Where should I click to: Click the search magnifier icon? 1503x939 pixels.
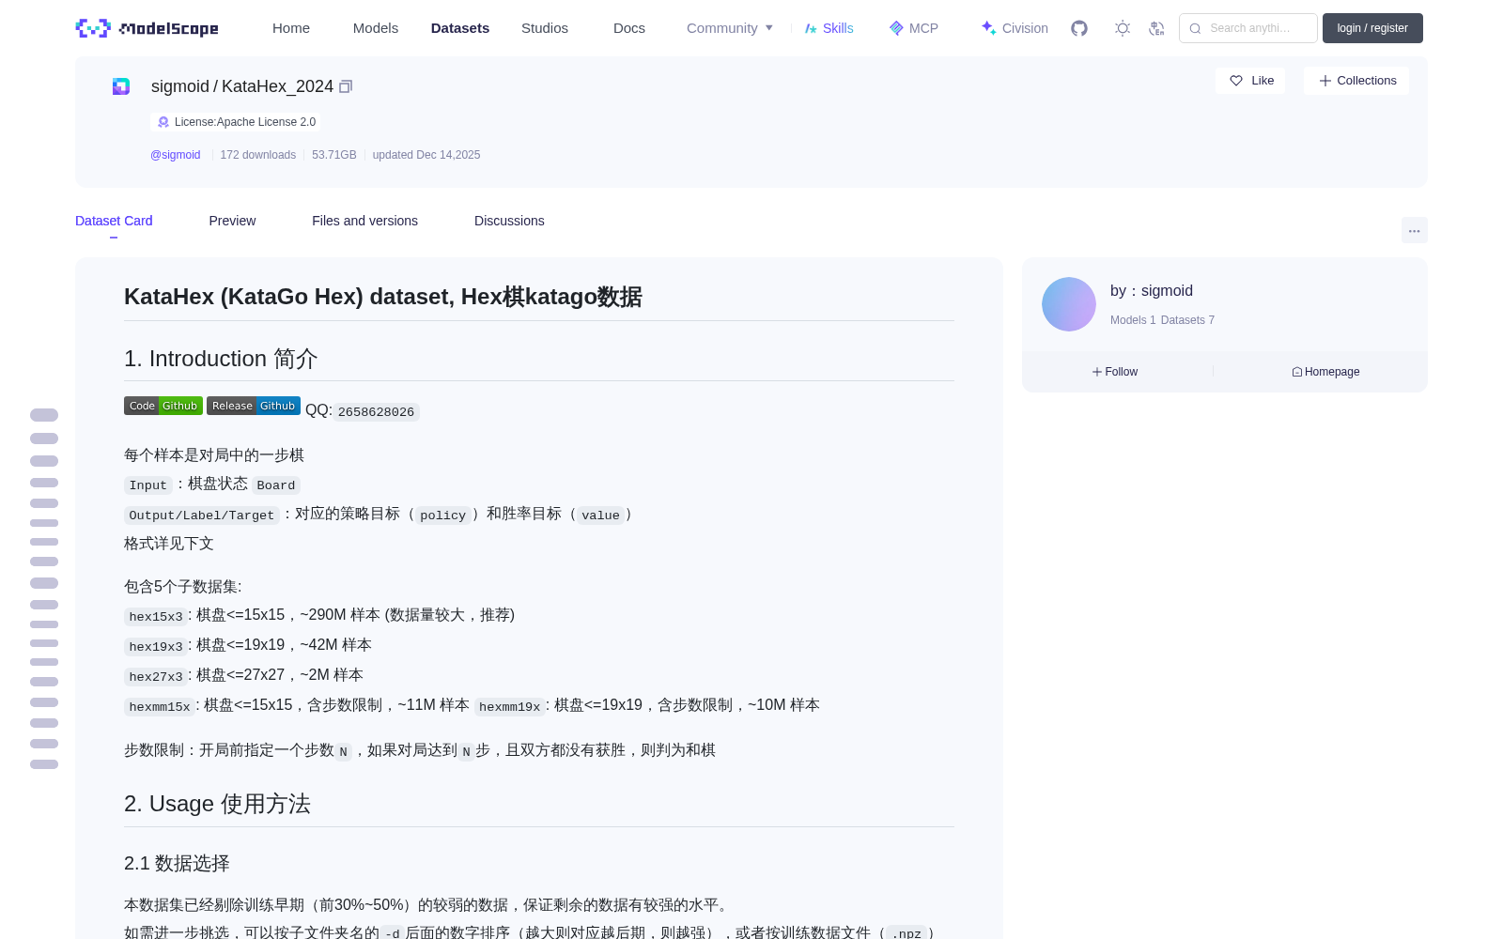1195,28
